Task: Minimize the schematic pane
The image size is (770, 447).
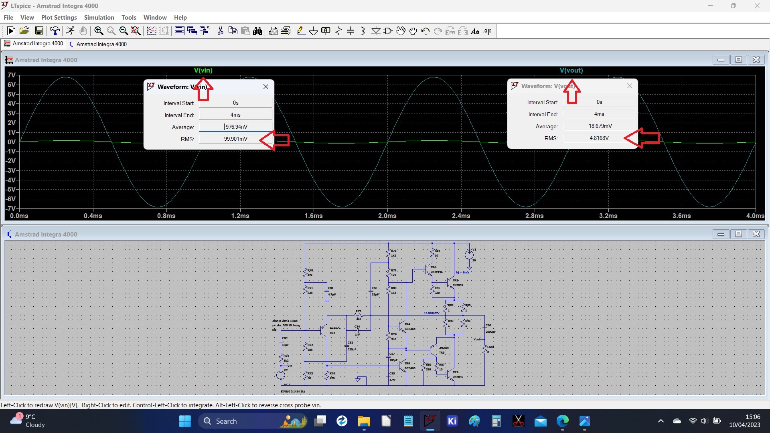Action: (x=721, y=234)
